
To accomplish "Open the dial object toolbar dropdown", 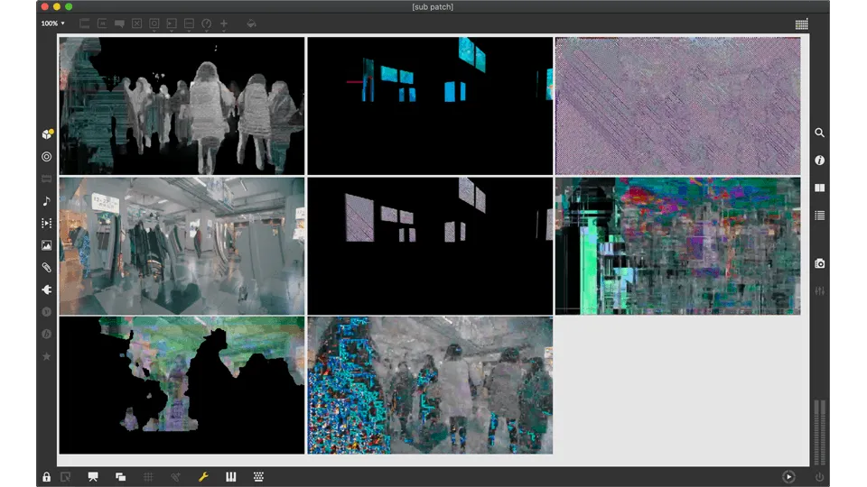I will point(206,23).
